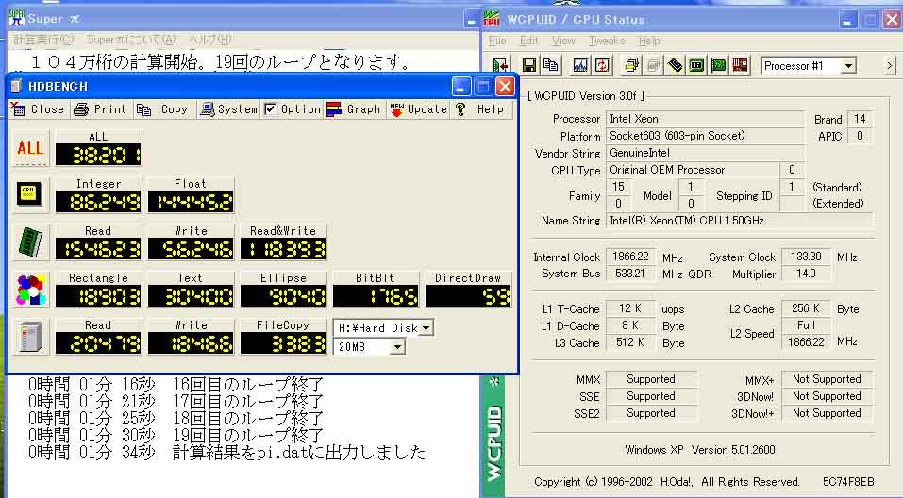The width and height of the screenshot is (903, 498).
Task: Open the H:¥Hard Disk drive dropdown
Action: coord(426,328)
